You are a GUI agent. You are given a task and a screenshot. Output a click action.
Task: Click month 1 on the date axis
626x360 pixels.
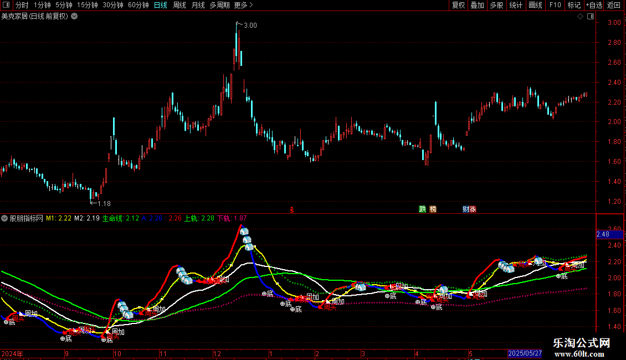271,353
